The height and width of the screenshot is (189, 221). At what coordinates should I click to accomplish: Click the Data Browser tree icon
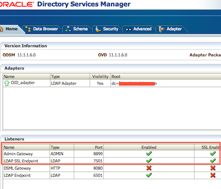tap(28, 29)
